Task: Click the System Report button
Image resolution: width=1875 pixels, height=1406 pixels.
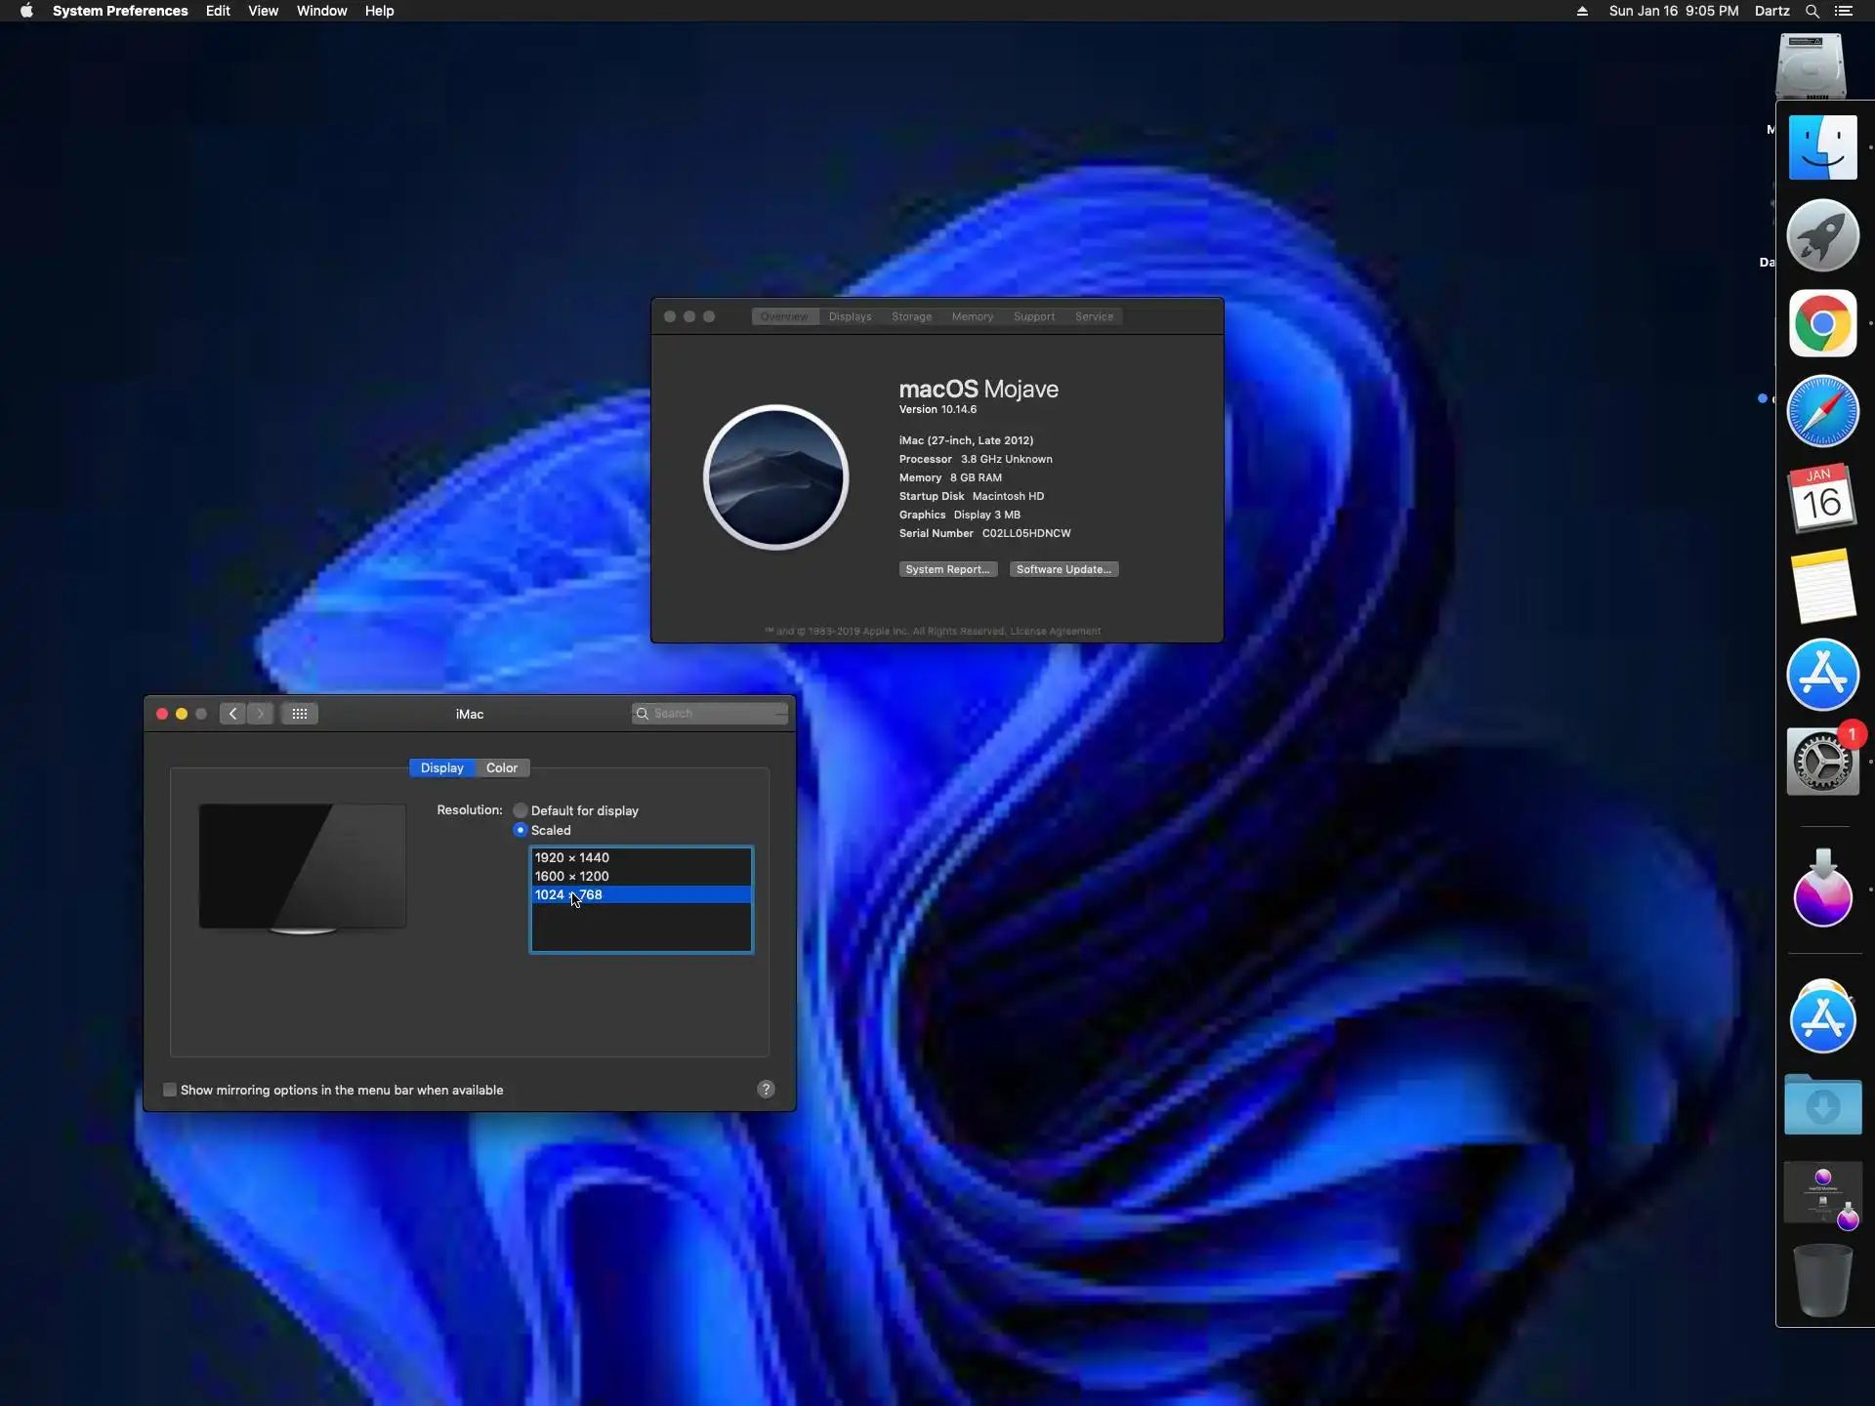Action: pyautogui.click(x=947, y=569)
